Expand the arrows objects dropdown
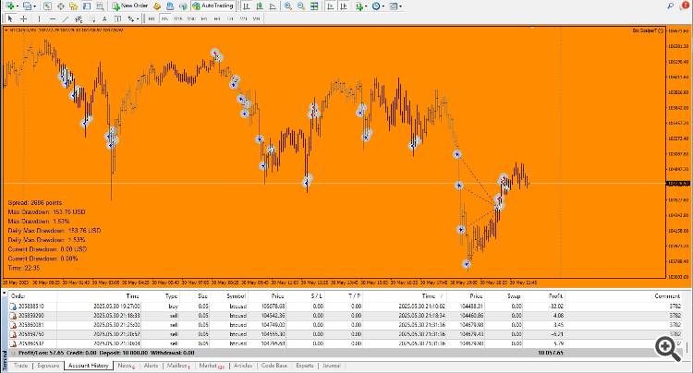Image resolution: width=693 pixels, height=373 pixels. point(138,19)
